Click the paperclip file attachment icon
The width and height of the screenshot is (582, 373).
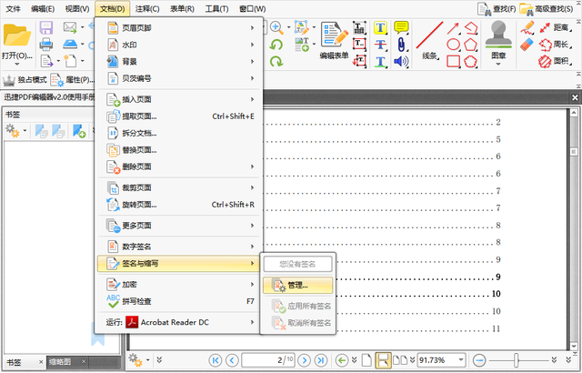click(x=401, y=45)
